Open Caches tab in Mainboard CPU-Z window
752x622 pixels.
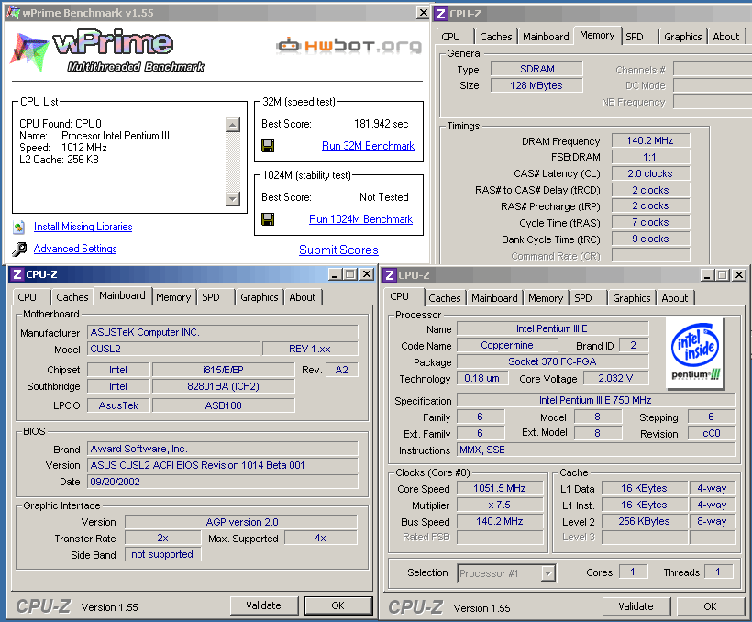coord(72,297)
